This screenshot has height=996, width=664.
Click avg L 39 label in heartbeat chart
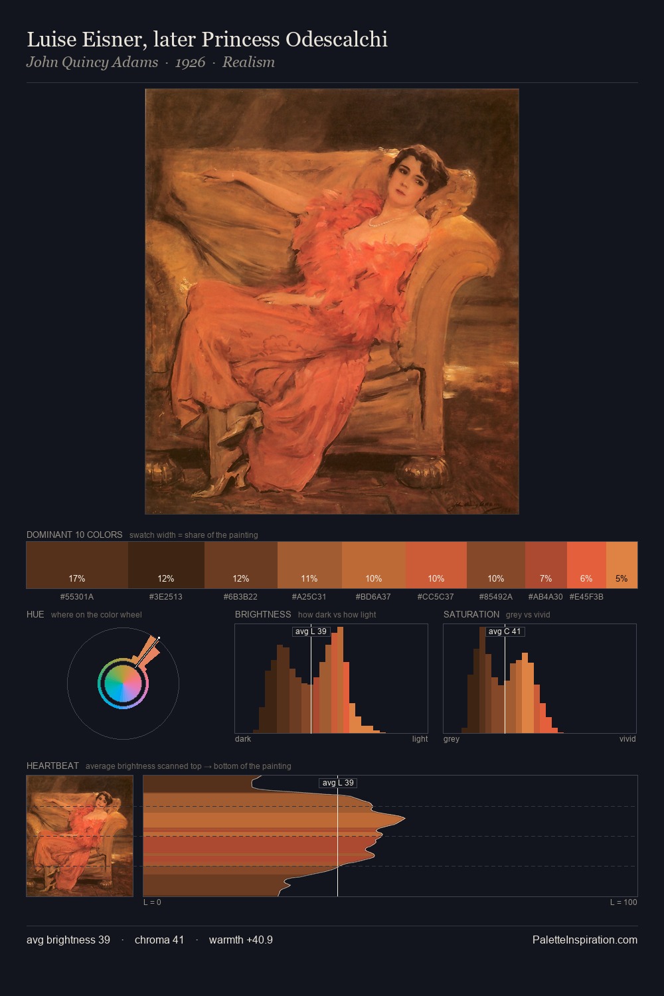click(338, 783)
